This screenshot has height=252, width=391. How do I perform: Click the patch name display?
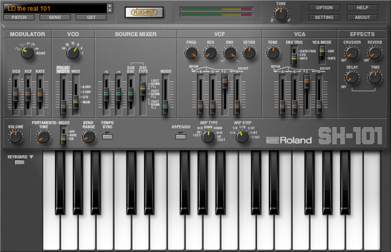point(55,8)
